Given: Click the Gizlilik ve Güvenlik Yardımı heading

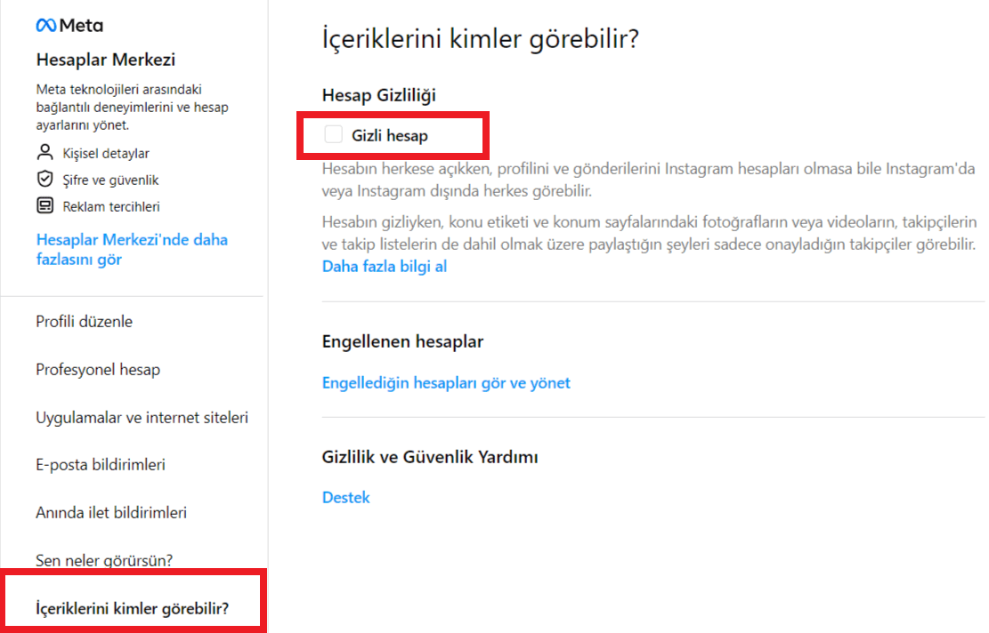Looking at the screenshot, I should pyautogui.click(x=430, y=457).
